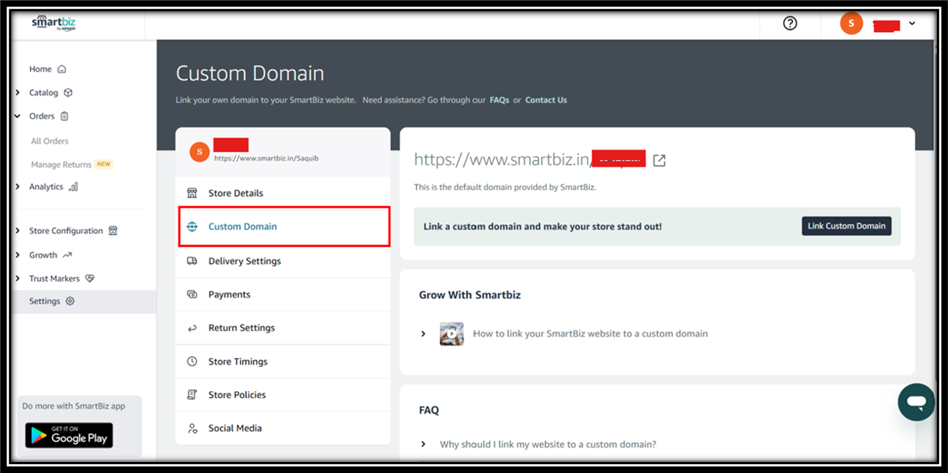The height and width of the screenshot is (473, 948).
Task: Expand the Catalog sidebar section
Action: (18, 93)
